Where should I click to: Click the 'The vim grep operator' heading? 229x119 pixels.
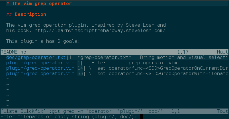39,3
